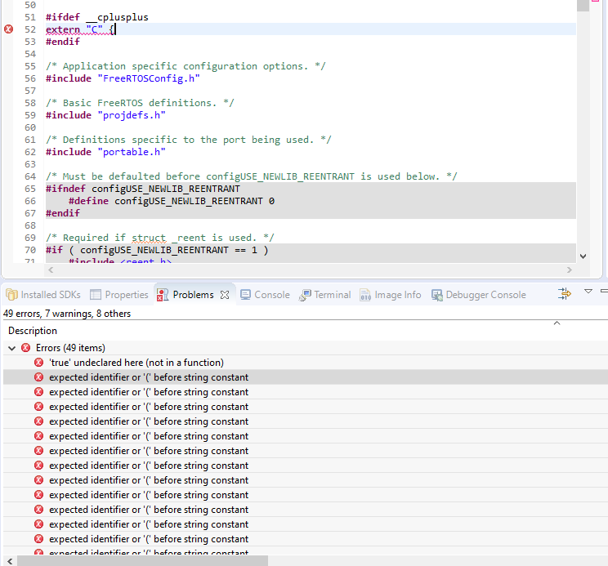
Task: Select the Errors (49 items) row
Action: [306, 348]
